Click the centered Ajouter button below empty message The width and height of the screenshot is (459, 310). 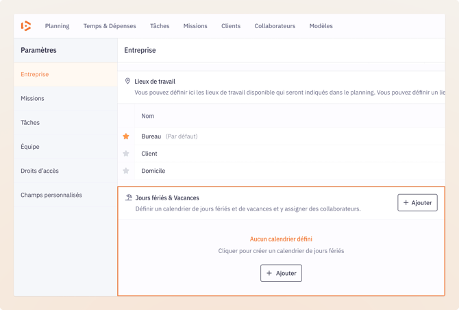coord(281,273)
